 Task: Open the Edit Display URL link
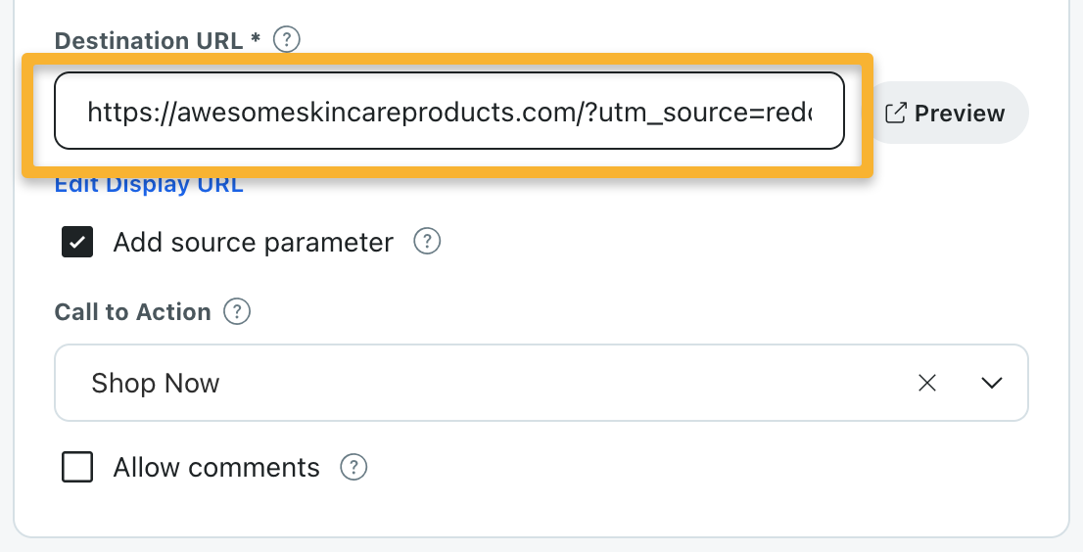click(x=149, y=185)
